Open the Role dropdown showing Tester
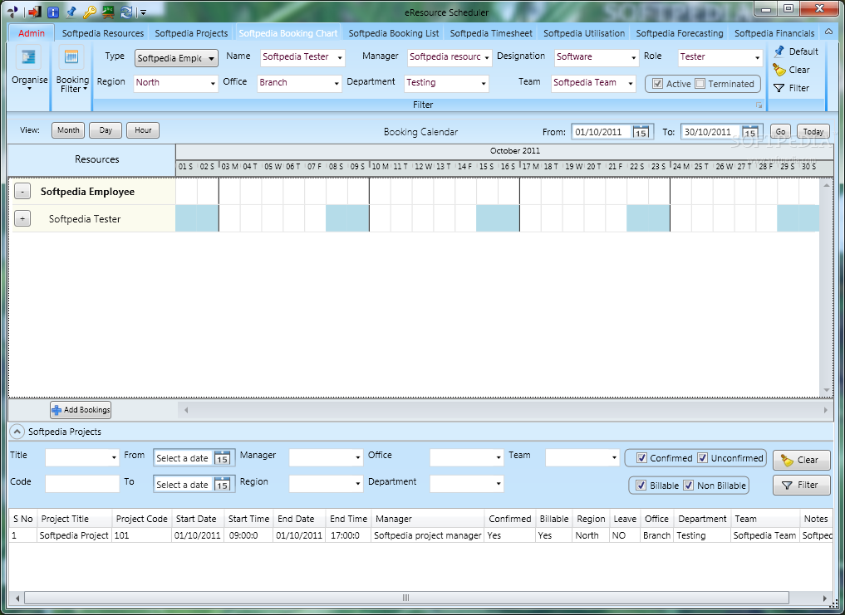Screen dimensions: 845x615 click(x=720, y=57)
